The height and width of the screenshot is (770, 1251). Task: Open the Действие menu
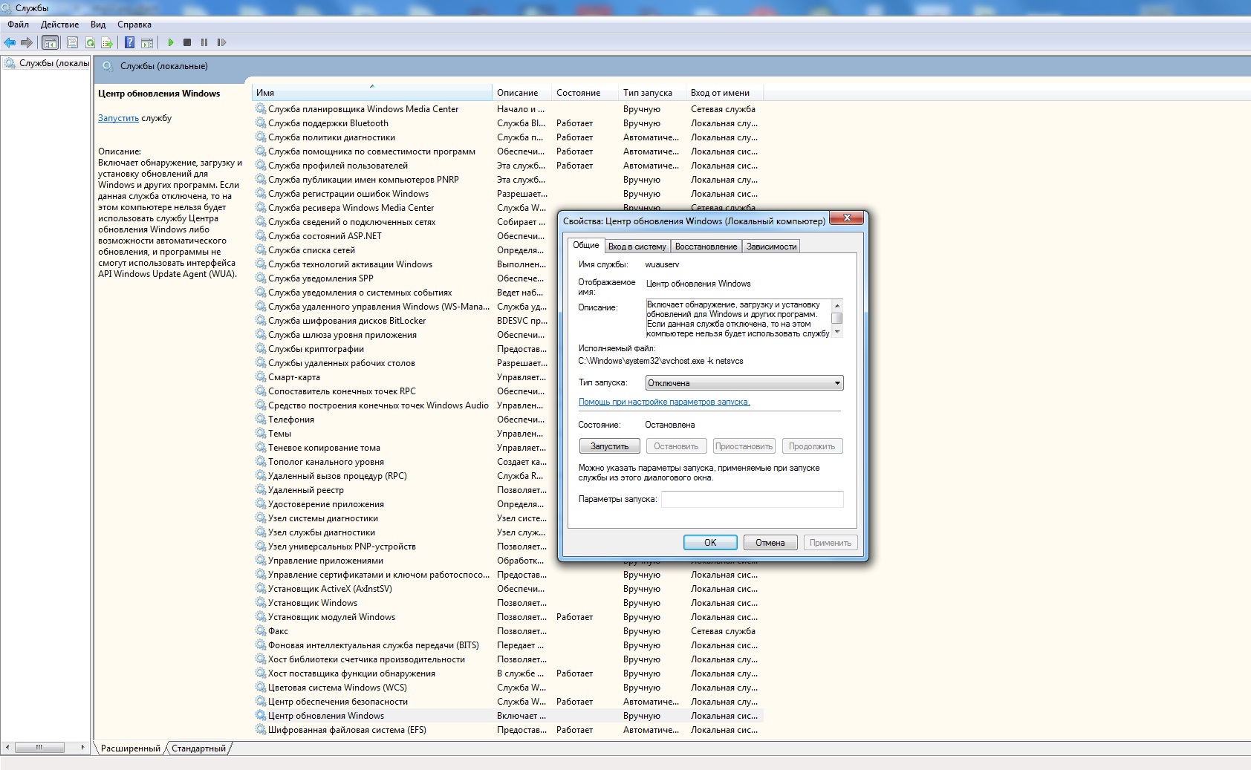59,25
